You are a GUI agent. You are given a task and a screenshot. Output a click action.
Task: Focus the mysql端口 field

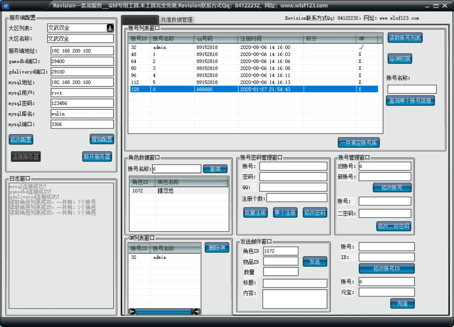pyautogui.click(x=82, y=124)
